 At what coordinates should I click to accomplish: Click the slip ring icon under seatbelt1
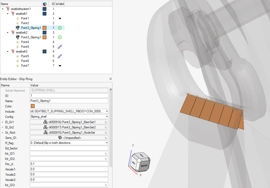tap(18, 28)
